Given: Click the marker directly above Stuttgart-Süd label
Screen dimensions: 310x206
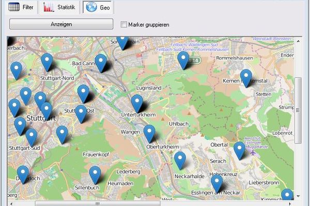Looking at the screenshot, I should tap(32, 138).
